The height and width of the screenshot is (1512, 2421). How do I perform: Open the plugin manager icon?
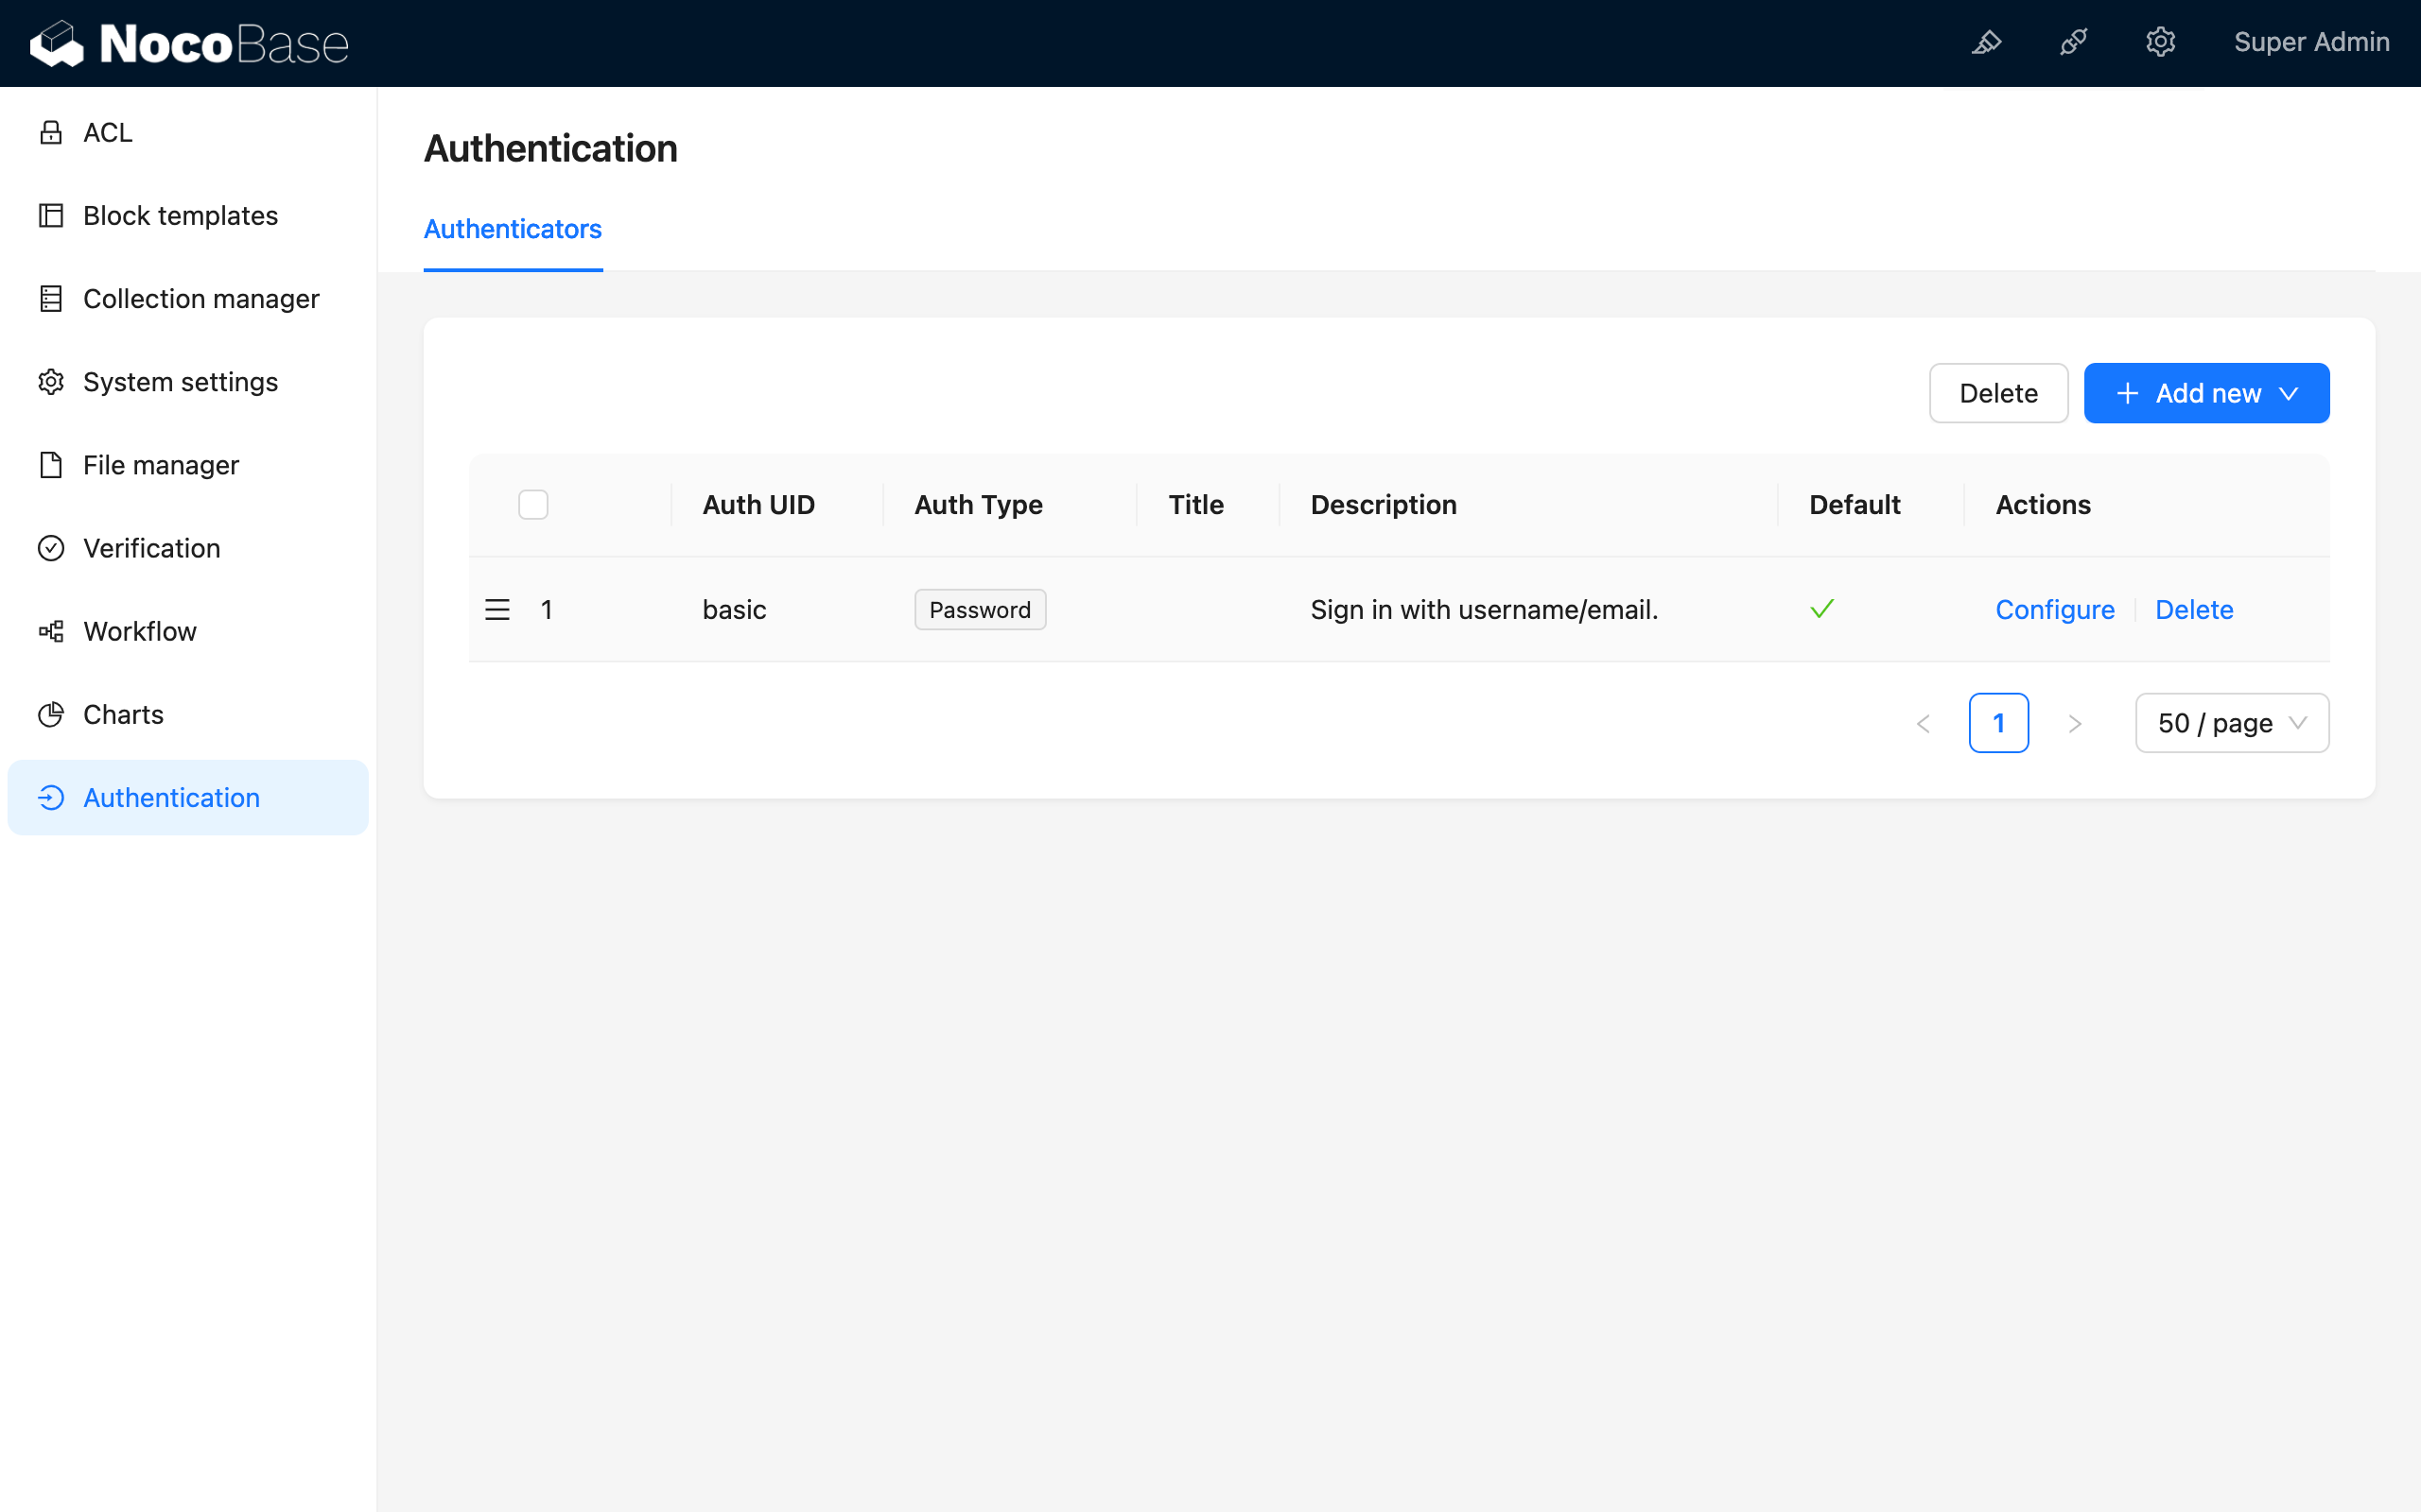(x=2074, y=43)
